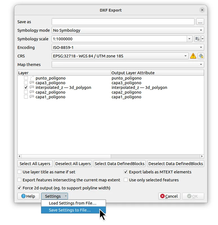Click the map canvas scale picker icon
Screen dimensions: 218x225
point(197,39)
